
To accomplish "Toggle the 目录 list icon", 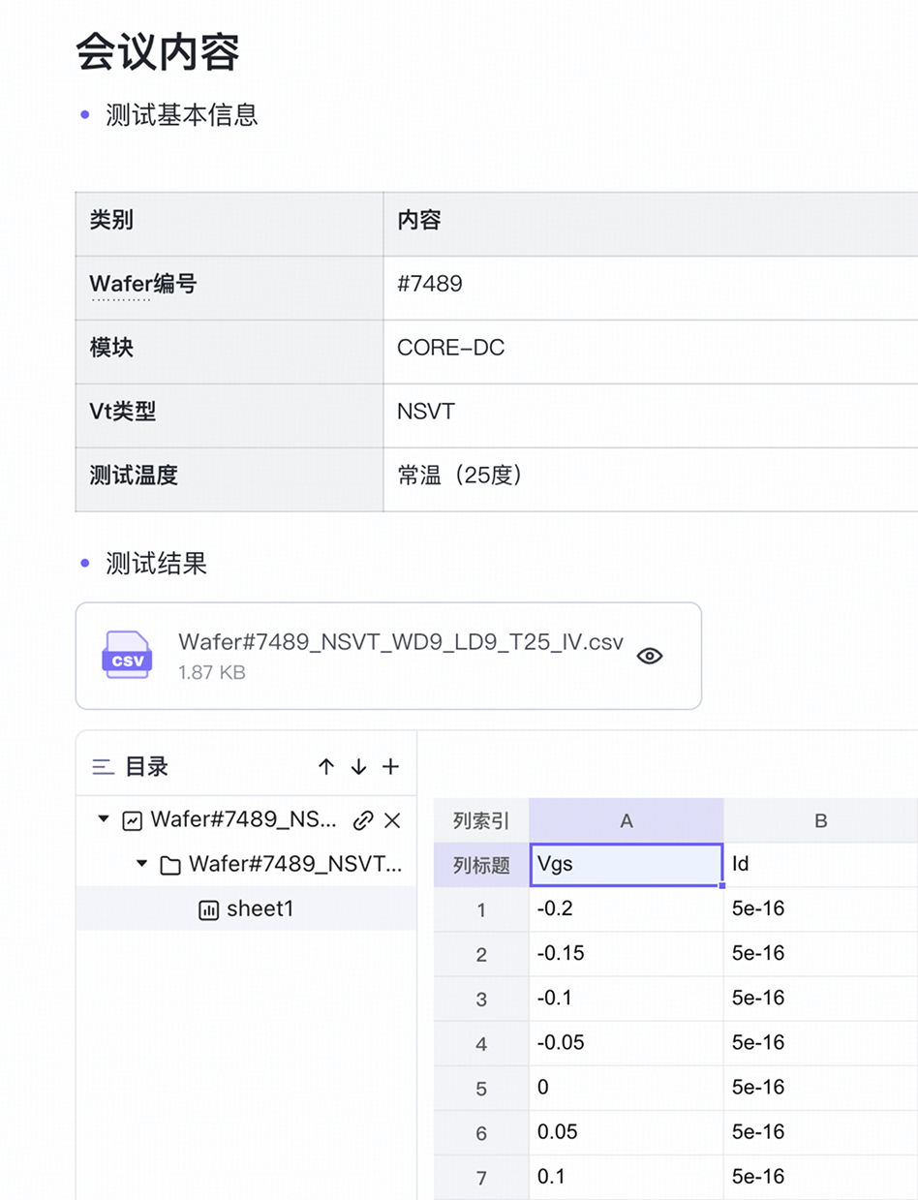I will (x=103, y=767).
